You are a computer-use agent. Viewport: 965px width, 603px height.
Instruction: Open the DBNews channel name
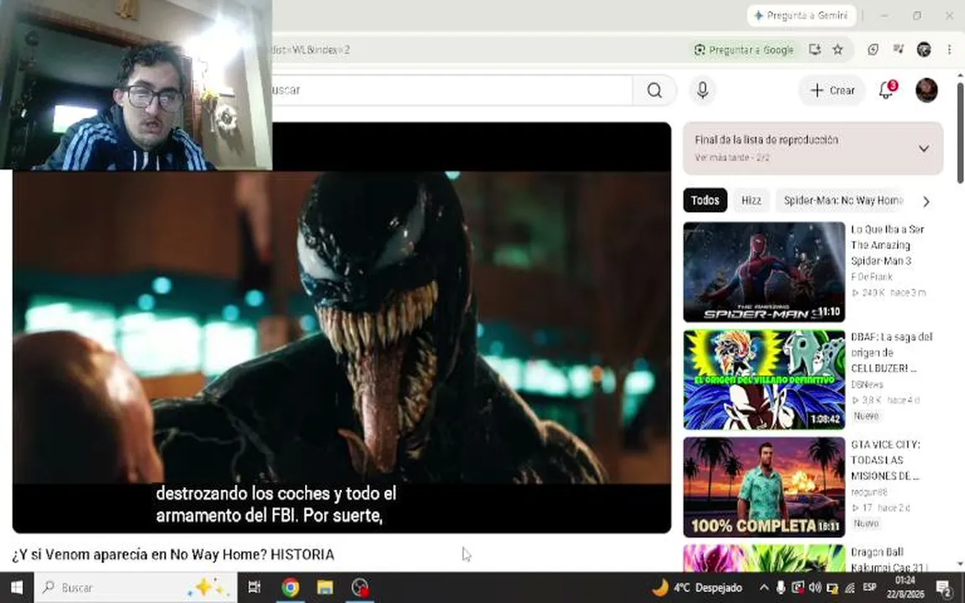click(x=866, y=384)
